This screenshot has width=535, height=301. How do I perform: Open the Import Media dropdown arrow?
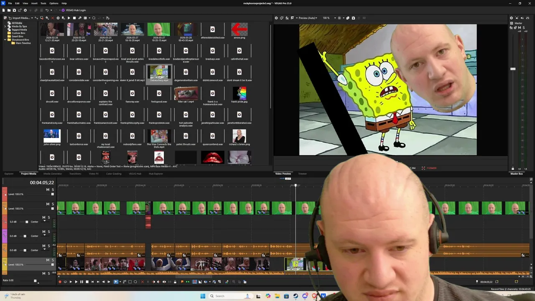click(32, 18)
